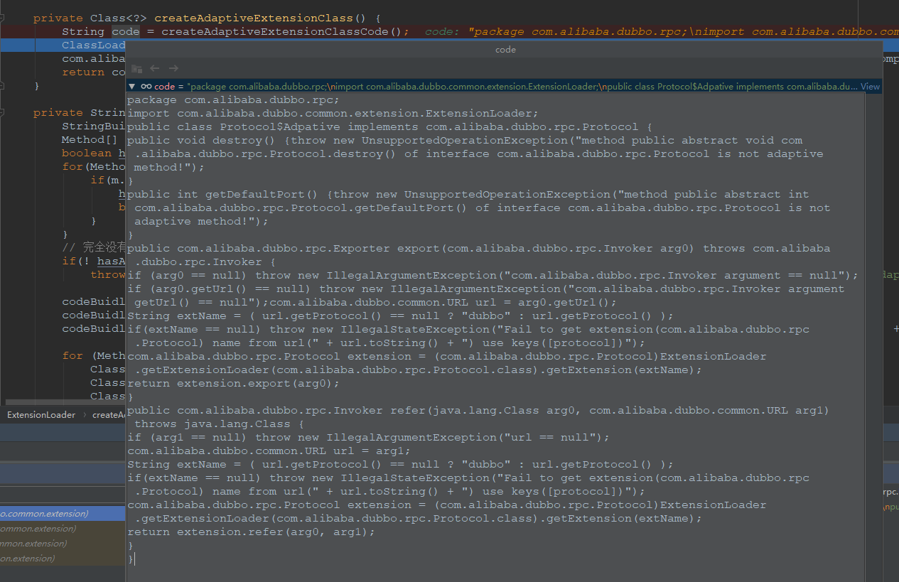Click the inline debug value 'code: "package com.alibaba...'
The image size is (899, 582).
[x=662, y=31]
